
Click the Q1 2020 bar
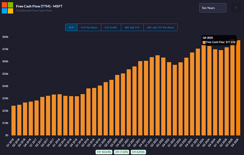pos(106,109)
